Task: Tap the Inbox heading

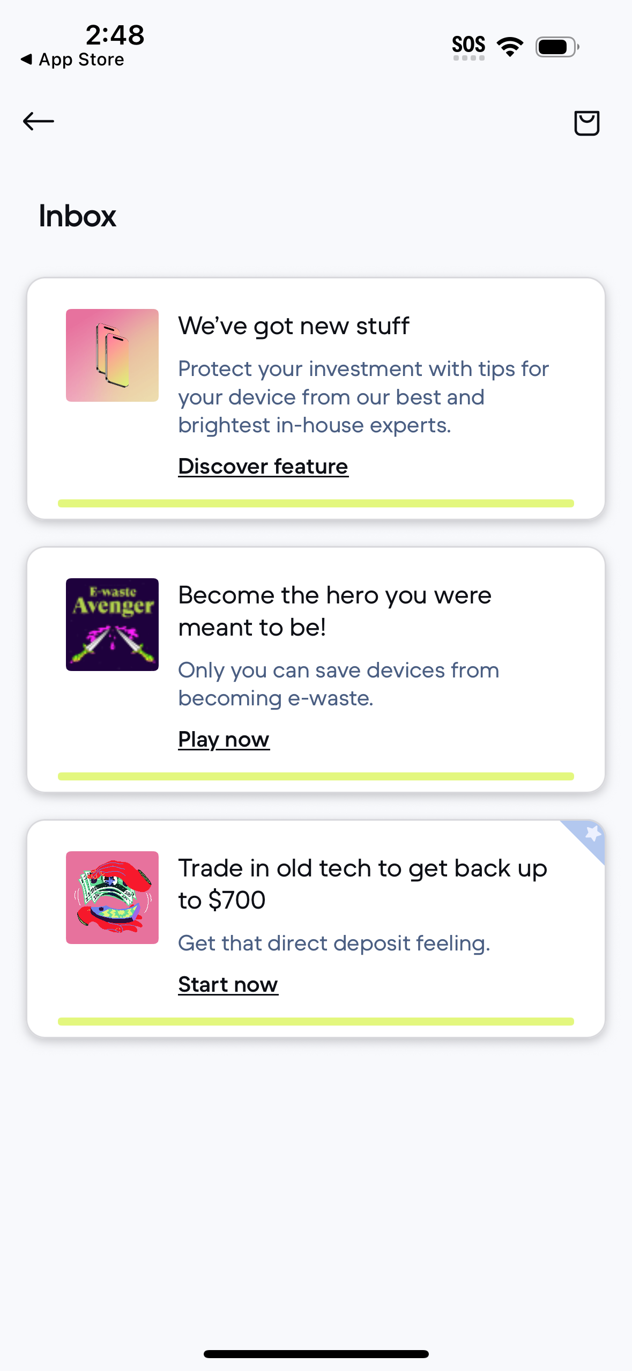Action: (x=77, y=216)
